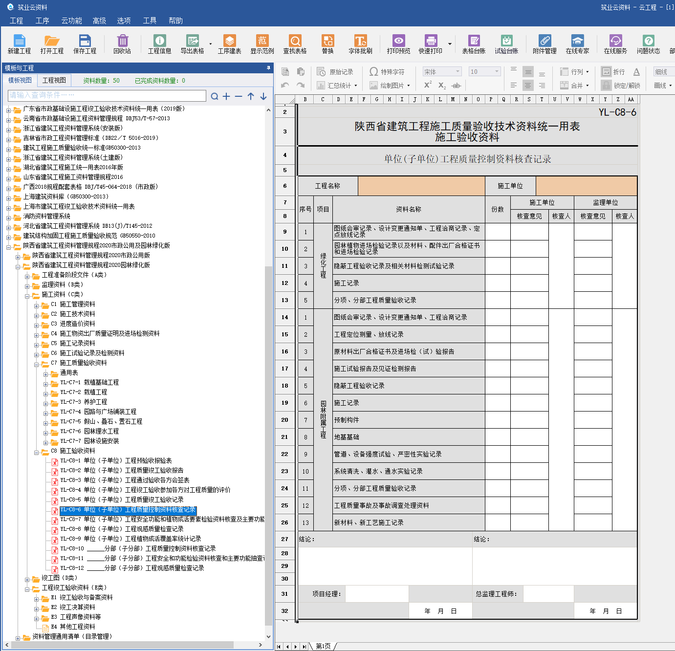Click the redo arrow icon

301,85
